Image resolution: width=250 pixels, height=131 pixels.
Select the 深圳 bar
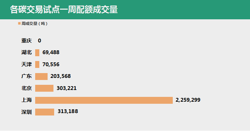point(44,112)
